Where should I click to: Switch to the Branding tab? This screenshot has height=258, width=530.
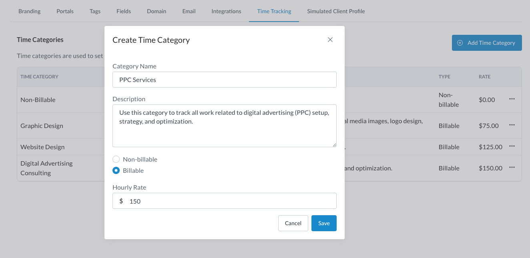point(30,11)
